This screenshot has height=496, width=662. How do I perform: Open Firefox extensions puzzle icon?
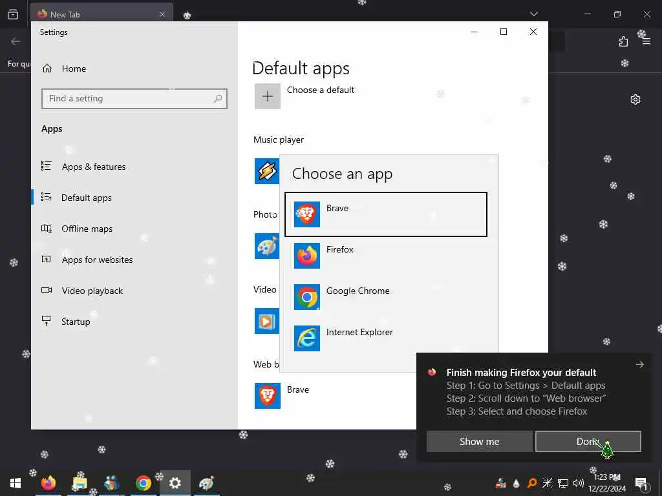(x=624, y=41)
